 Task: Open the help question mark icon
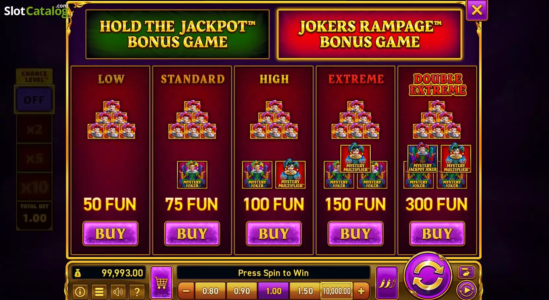[x=137, y=291]
